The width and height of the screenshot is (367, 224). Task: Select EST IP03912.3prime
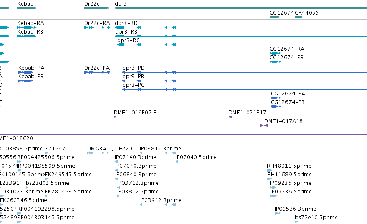(x=254, y=205)
